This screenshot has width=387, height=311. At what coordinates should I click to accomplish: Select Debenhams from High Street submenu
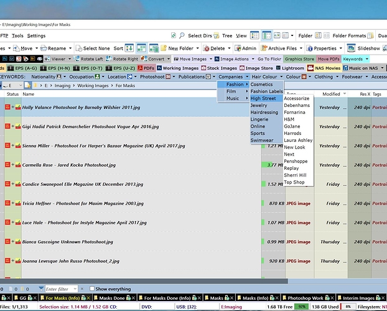[x=297, y=105]
